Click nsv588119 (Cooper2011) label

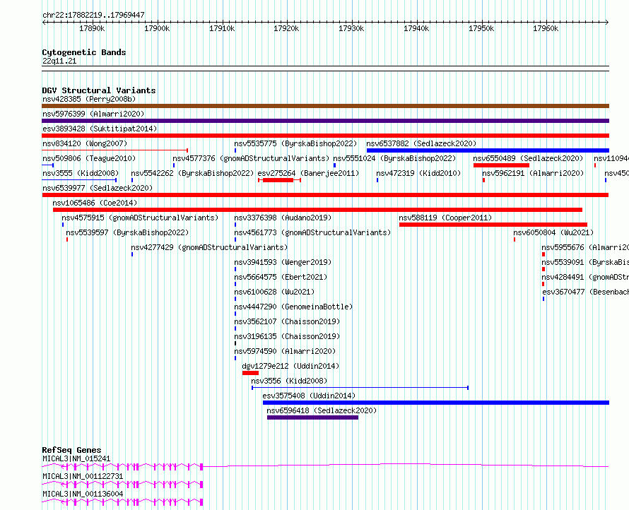pos(445,218)
